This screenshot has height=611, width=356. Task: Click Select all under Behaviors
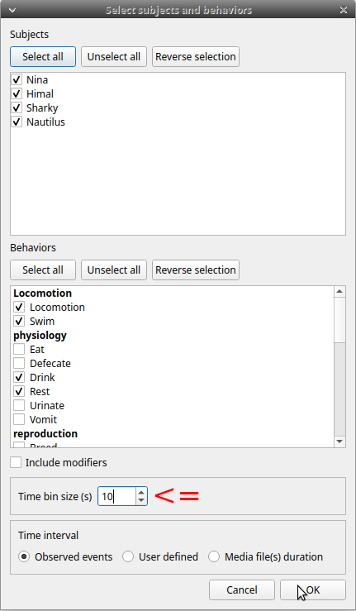pyautogui.click(x=43, y=270)
